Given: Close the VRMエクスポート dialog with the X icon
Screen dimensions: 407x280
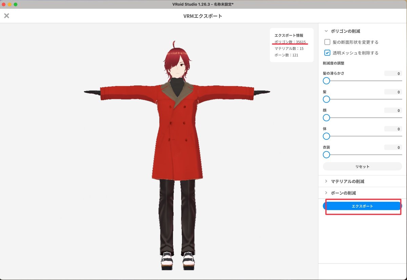Looking at the screenshot, I should coord(6,15).
